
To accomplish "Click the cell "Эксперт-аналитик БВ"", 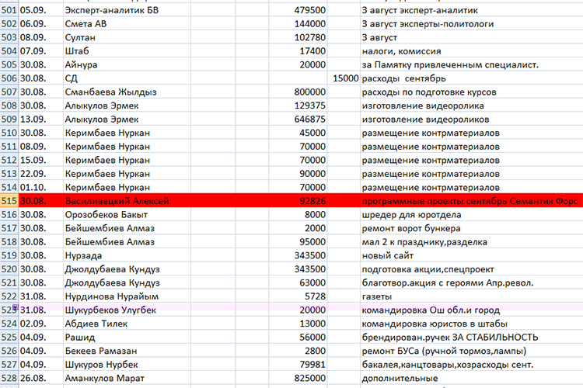I will (117, 10).
